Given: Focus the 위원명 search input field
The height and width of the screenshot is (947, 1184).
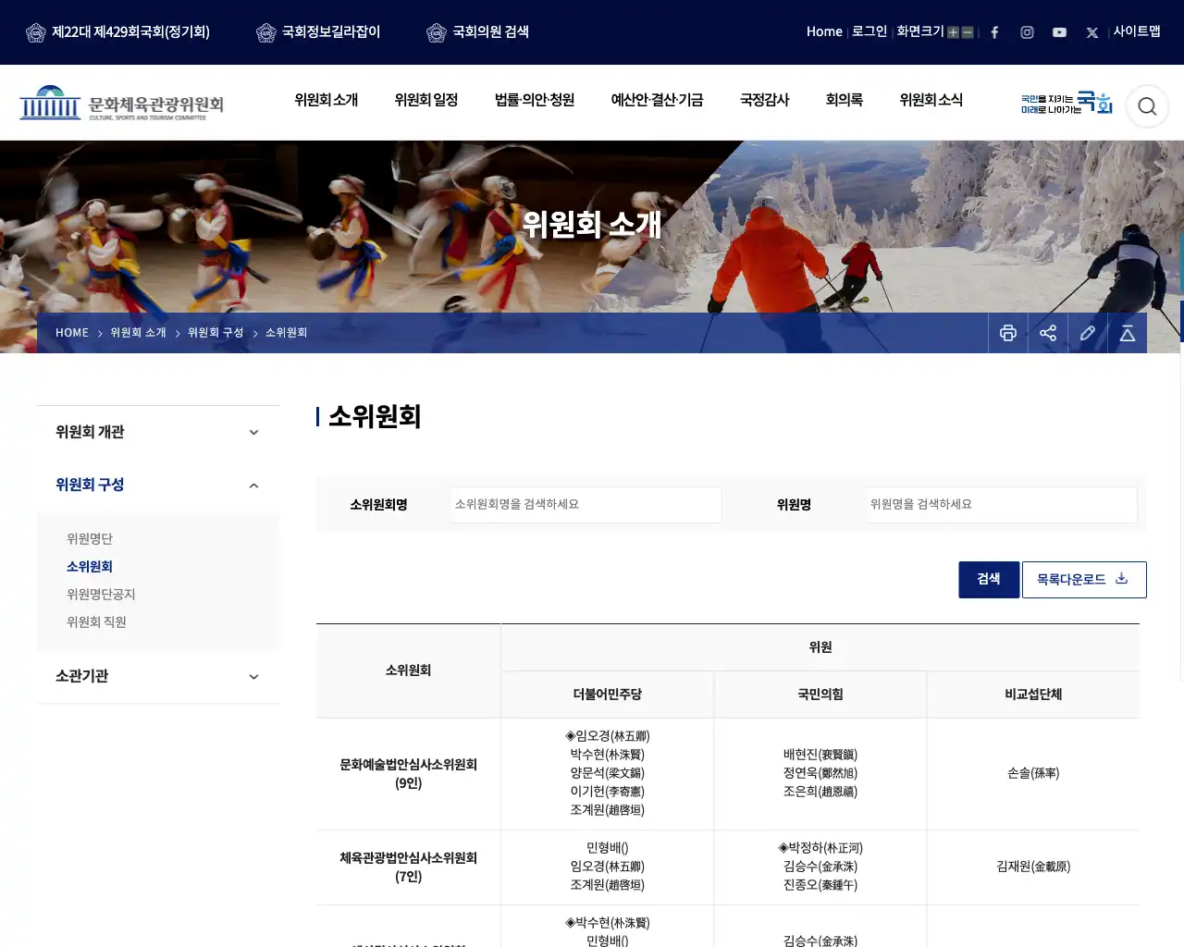Looking at the screenshot, I should [1001, 505].
